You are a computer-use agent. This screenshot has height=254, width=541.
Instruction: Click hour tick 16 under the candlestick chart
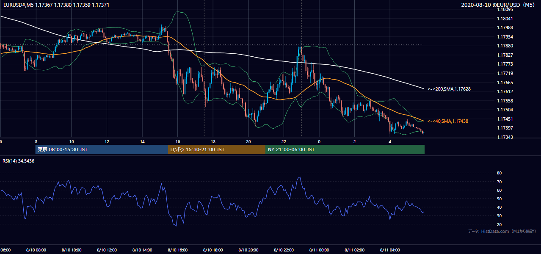pyautogui.click(x=177, y=142)
